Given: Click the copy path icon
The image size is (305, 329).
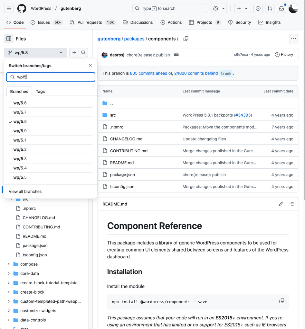Looking at the screenshot, I should point(186,39).
